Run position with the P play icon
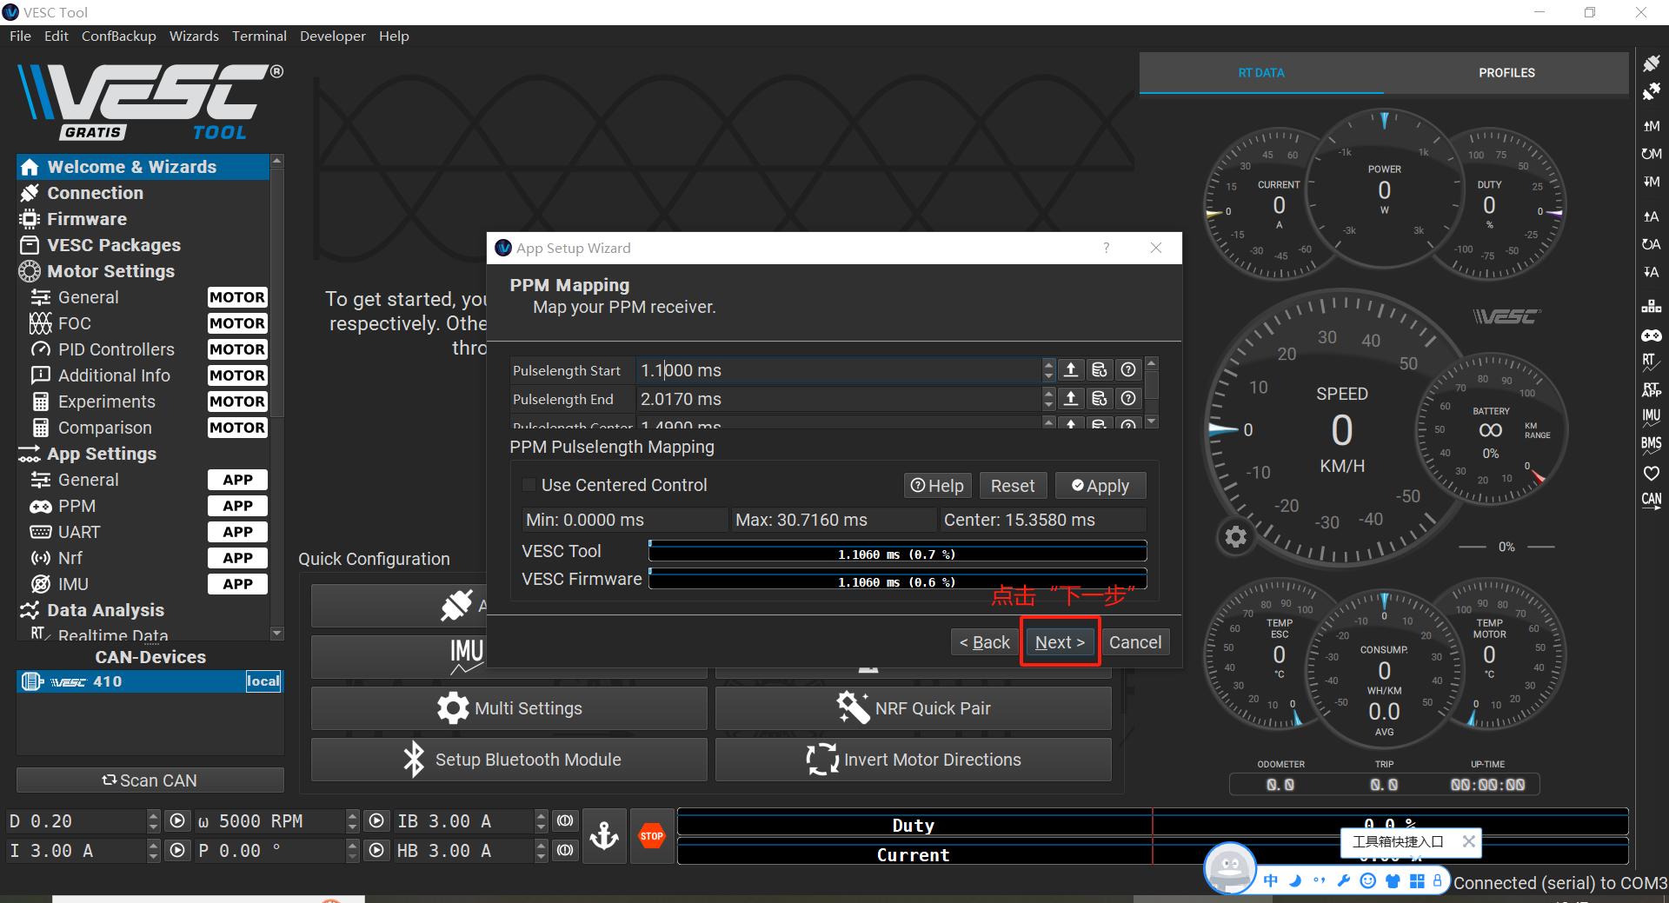This screenshot has height=903, width=1669. pyautogui.click(x=376, y=851)
